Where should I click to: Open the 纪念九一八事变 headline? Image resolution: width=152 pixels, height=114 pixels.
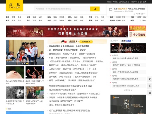coord(70,54)
